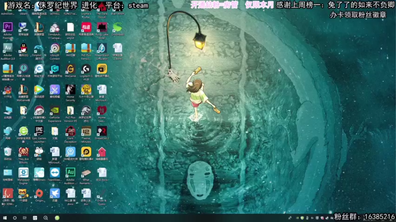Launch the green Adobe Audition icon
This screenshot has width=396, height=222.
70,173
